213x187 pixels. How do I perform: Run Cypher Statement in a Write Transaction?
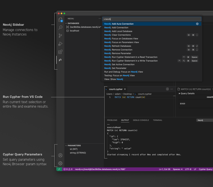coord(152,61)
